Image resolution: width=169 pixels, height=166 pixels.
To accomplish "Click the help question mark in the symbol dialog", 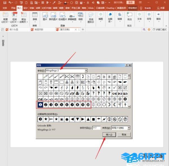I will click(126, 65).
